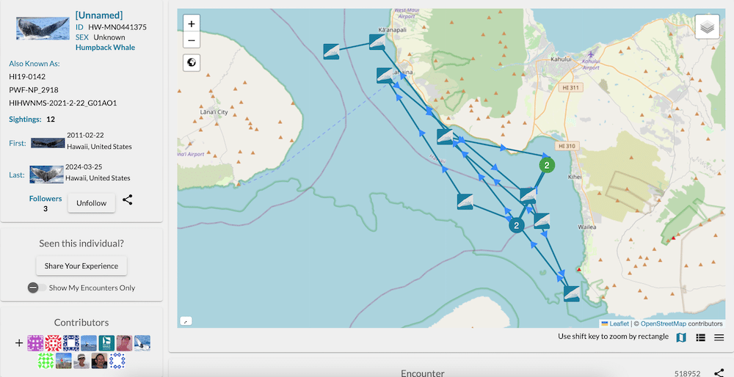Share encounter 518952 via share icon
The image size is (734, 377).
[x=719, y=373]
